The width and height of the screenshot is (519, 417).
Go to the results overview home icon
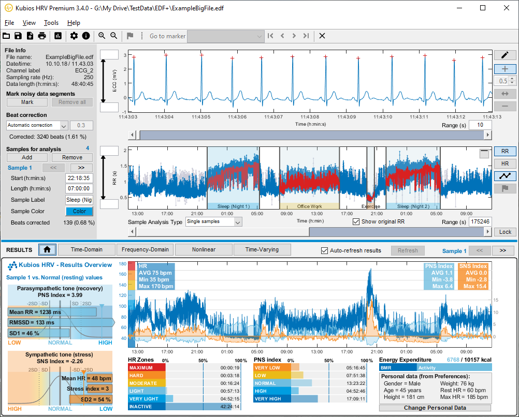tap(47, 250)
